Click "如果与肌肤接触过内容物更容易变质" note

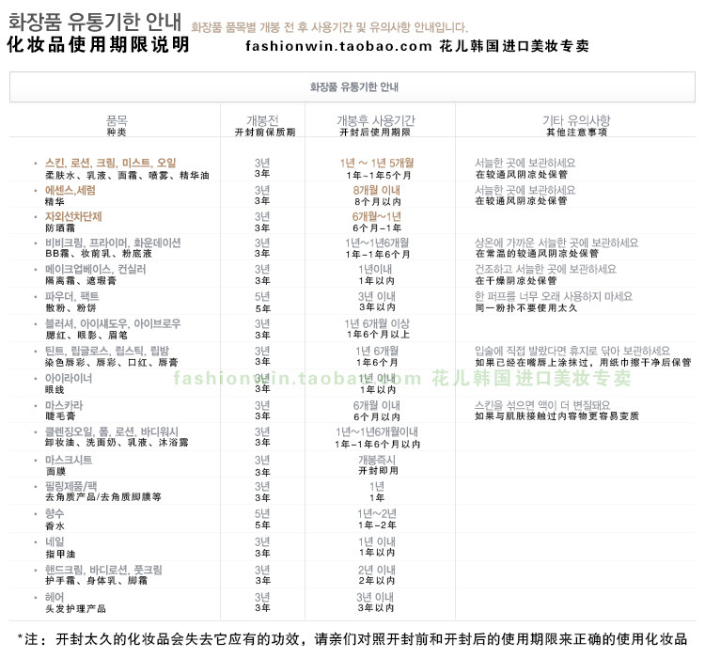pos(557,416)
